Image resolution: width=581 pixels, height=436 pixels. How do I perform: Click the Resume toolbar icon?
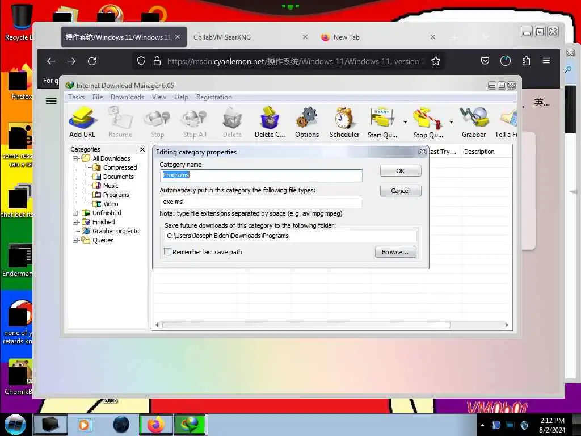click(120, 123)
